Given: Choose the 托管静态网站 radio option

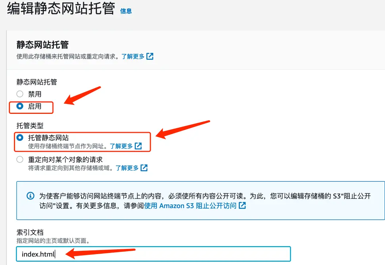Looking at the screenshot, I should (x=20, y=138).
